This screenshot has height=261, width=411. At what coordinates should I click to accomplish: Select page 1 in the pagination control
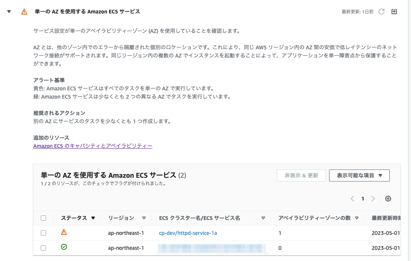[x=362, y=199]
